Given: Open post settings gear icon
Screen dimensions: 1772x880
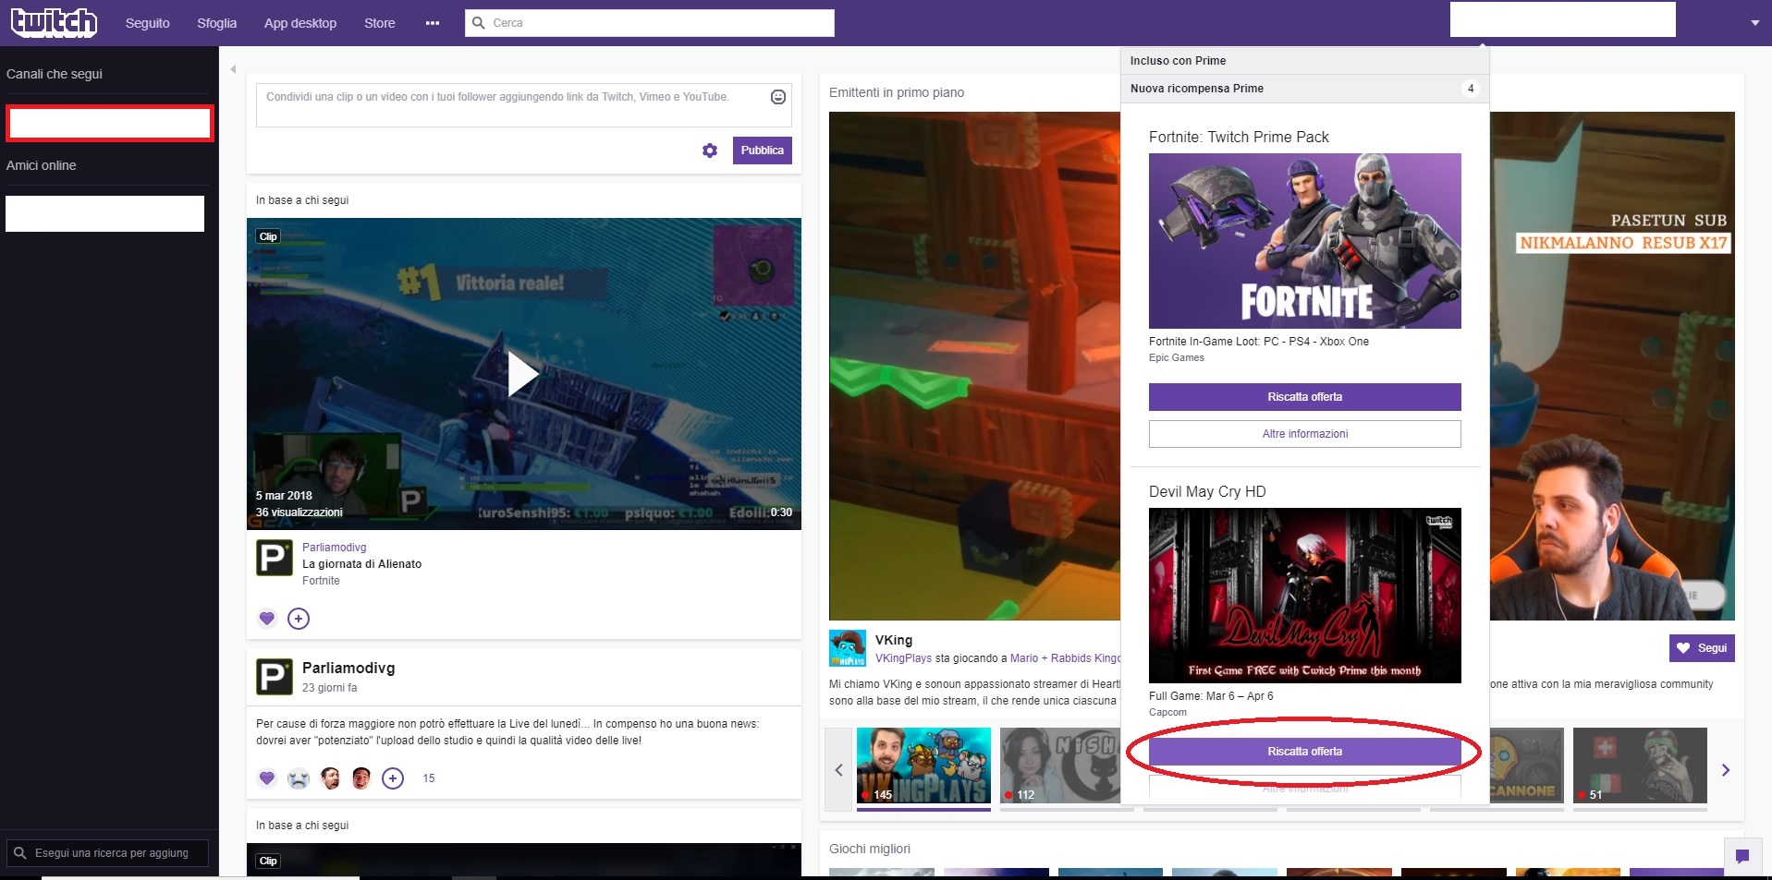Looking at the screenshot, I should (x=710, y=151).
